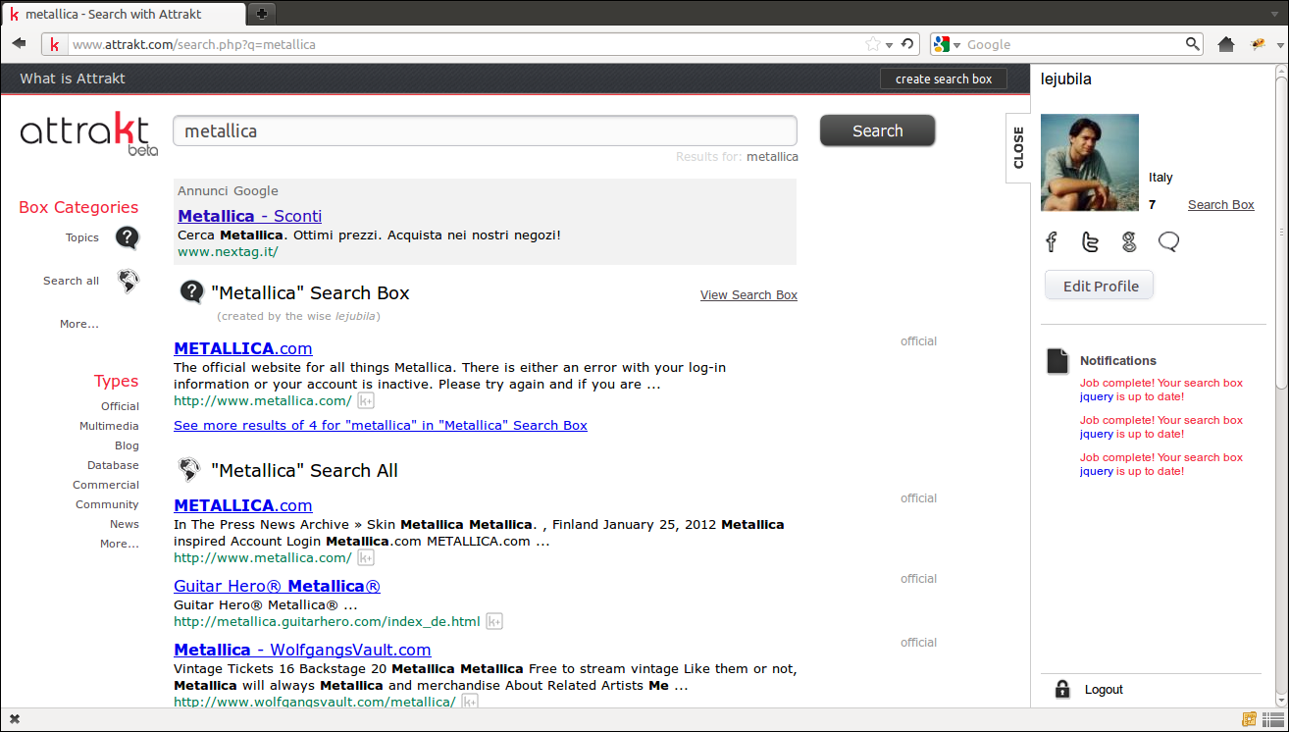This screenshot has height=732, width=1289.
Task: Click the Notifications document icon
Action: 1057,361
